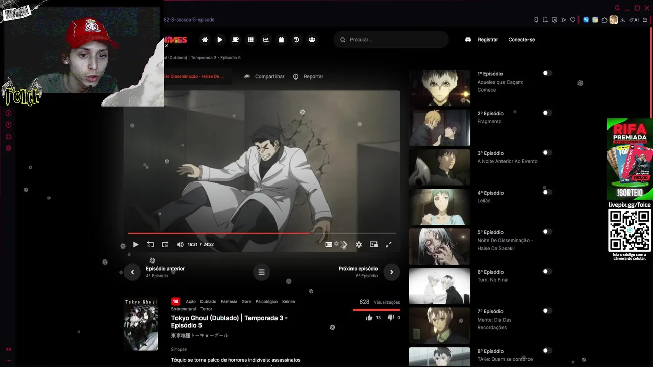
Task: Open the play-triangle nav icon in header
Action: [x=220, y=40]
